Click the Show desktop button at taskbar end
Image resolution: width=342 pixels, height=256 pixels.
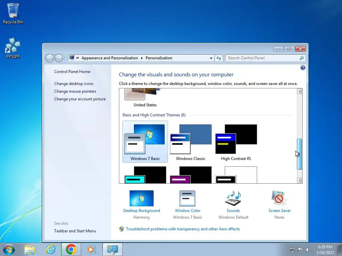[x=340, y=249]
